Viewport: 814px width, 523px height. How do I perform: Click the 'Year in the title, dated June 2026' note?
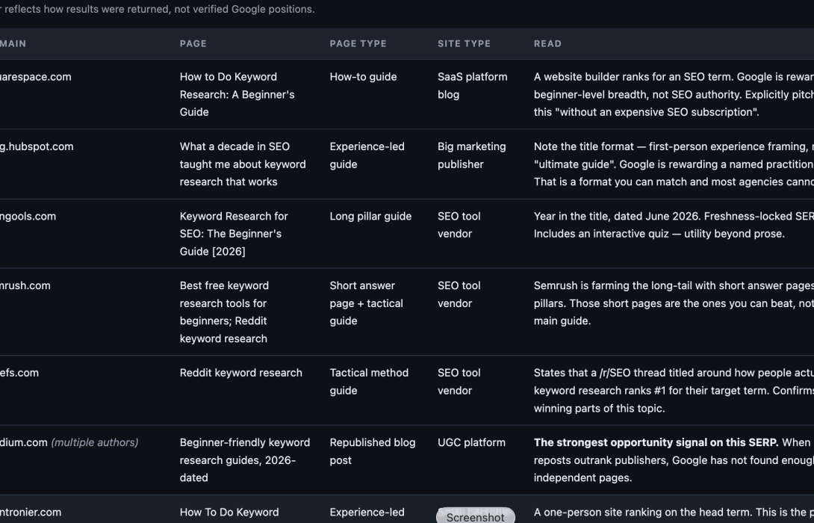click(x=674, y=225)
